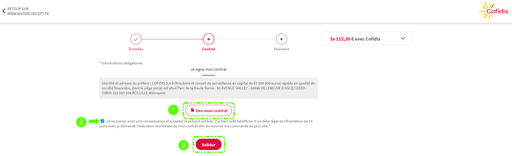The width and height of the screenshot is (512, 156).
Task: Expand the "3x 112,30 € avec Cofidis" panel
Action: [x=355, y=39]
